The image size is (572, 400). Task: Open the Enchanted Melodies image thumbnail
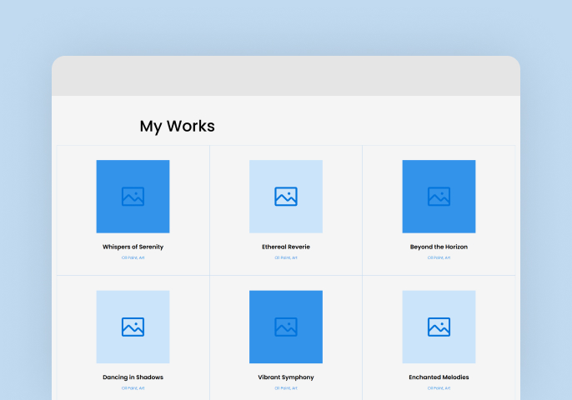[x=439, y=327]
